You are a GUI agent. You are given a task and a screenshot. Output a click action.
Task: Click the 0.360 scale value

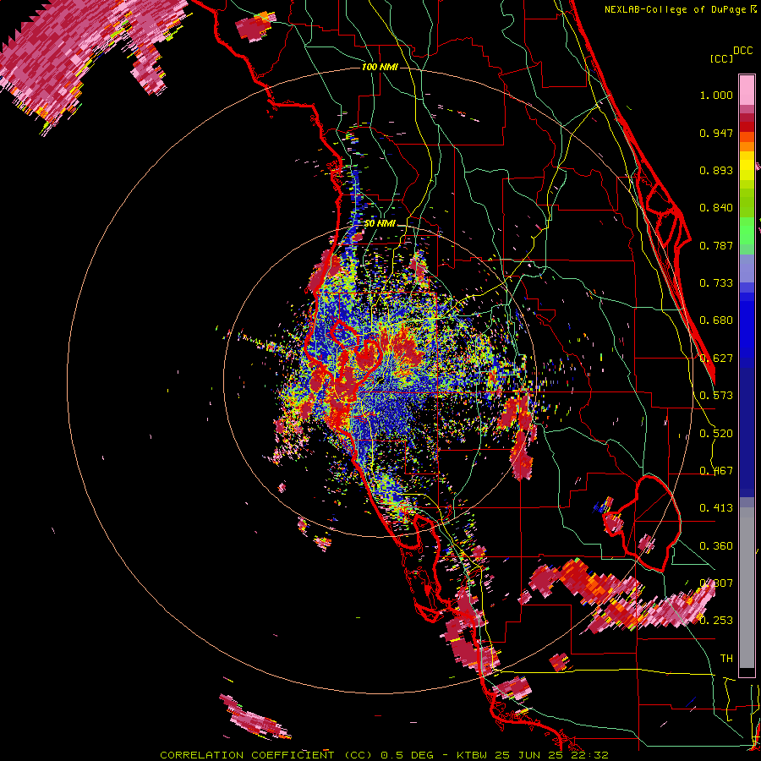(x=716, y=546)
